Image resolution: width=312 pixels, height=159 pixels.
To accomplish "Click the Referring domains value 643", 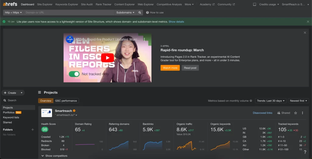I will 113,130.
